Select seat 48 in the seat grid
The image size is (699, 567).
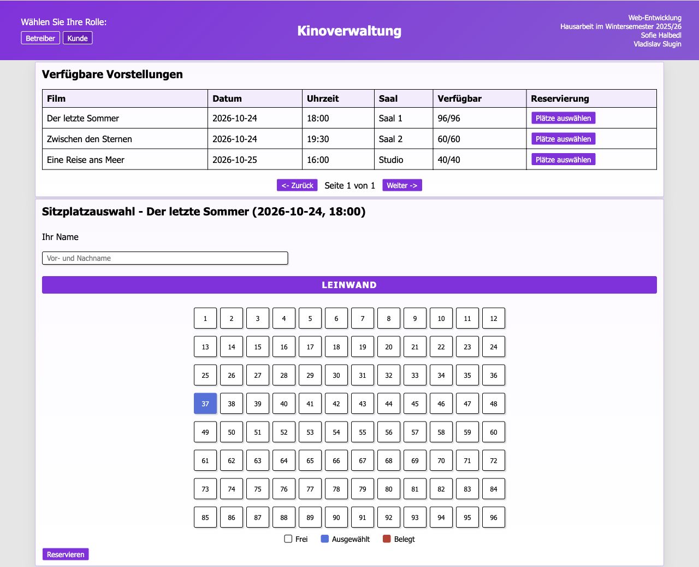point(494,404)
